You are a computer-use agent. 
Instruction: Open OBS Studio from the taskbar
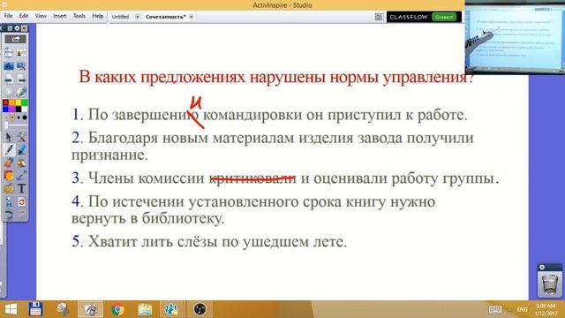pyautogui.click(x=200, y=310)
